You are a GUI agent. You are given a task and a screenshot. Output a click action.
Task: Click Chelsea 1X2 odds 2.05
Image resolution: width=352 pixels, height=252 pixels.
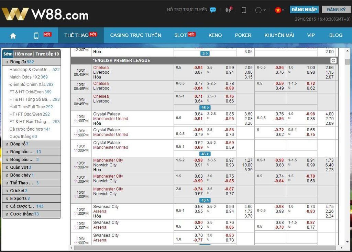pos(249,68)
